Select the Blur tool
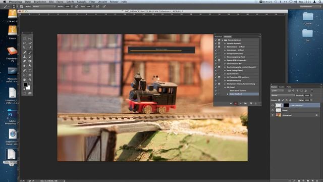This screenshot has height=182, width=323. tap(25, 66)
